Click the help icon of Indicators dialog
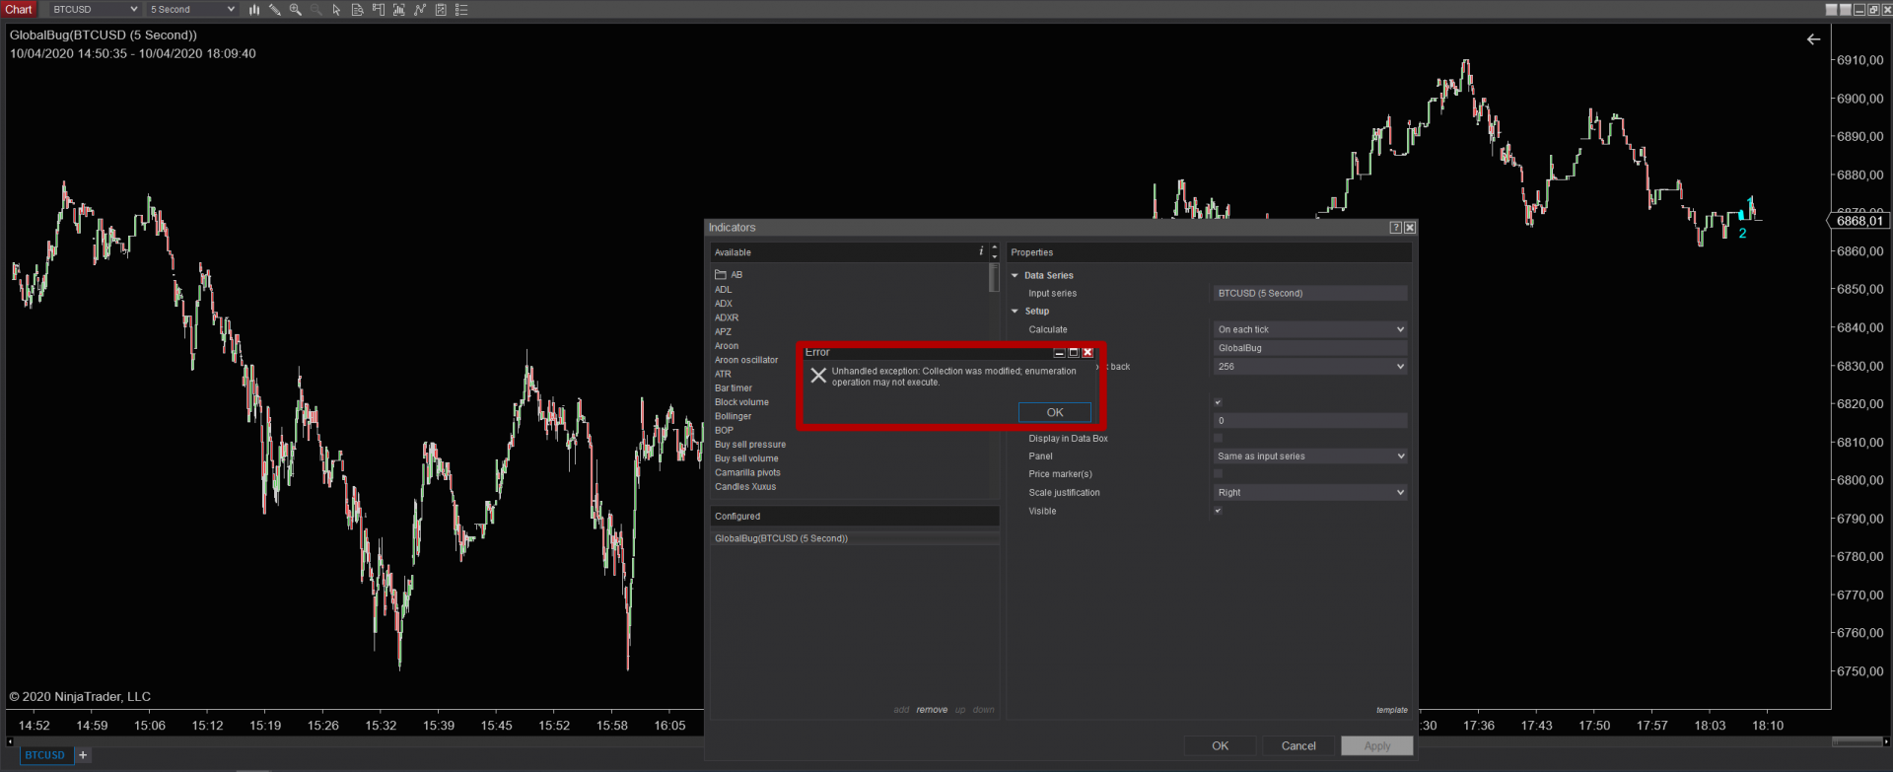 point(1395,228)
